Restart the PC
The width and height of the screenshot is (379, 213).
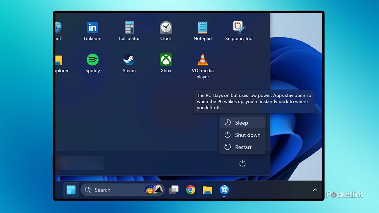coord(243,147)
